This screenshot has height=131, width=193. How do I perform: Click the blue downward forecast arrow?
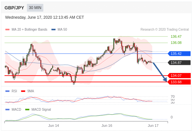click(160, 72)
